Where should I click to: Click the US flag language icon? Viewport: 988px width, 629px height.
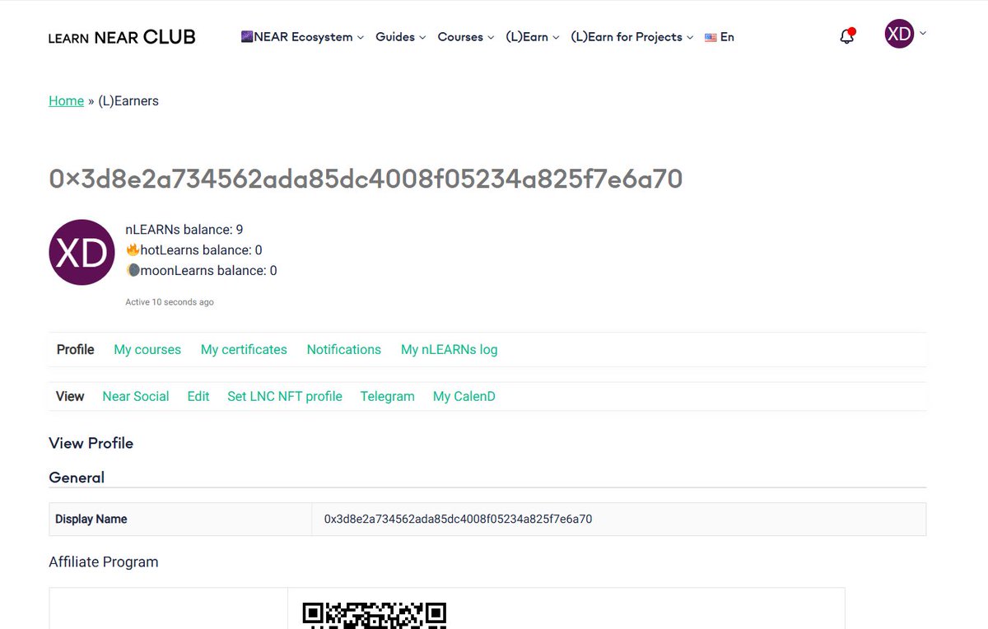[711, 37]
